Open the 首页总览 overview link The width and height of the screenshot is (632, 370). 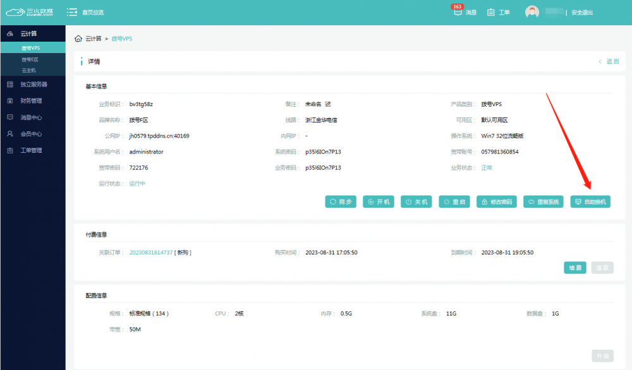point(93,13)
